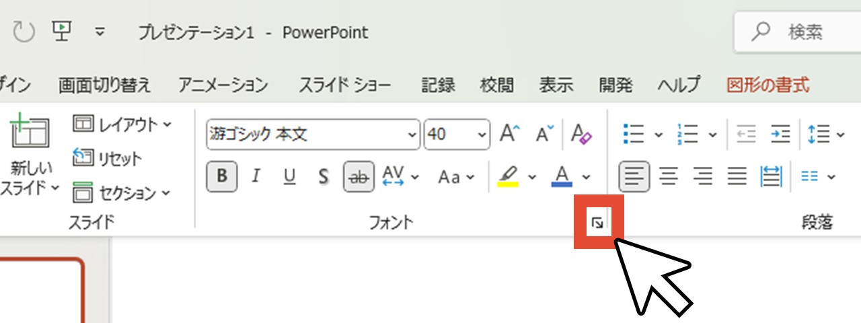Center align text
This screenshot has height=323, width=861.
pyautogui.click(x=668, y=176)
